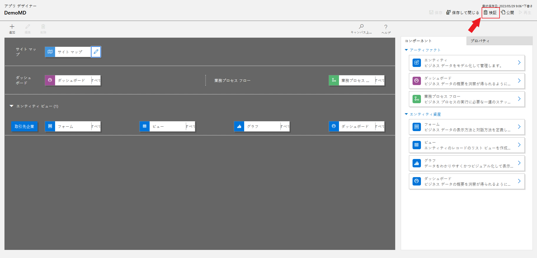Click the 保存 save button
Viewport: 537px width, 258px height.
(x=436, y=13)
